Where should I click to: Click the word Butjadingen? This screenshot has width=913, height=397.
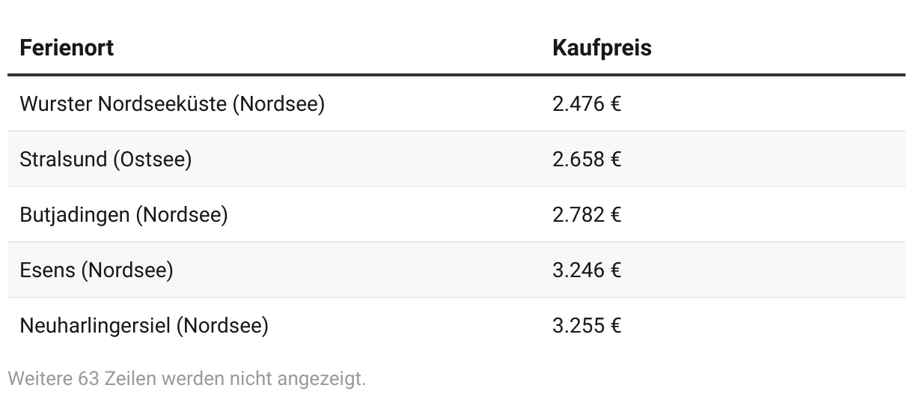pos(75,216)
